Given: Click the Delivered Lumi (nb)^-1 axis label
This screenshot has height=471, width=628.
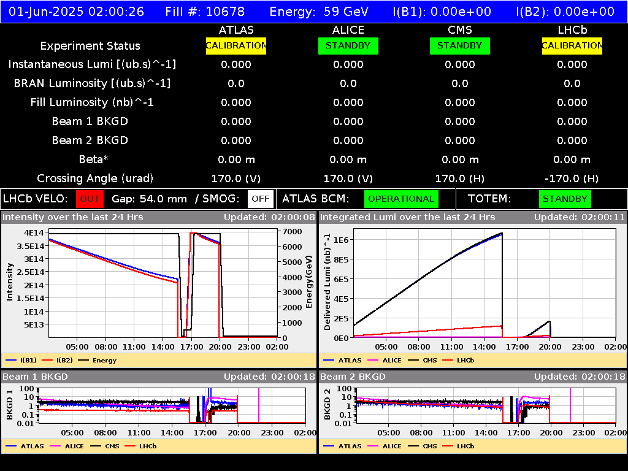Looking at the screenshot, I should pos(327,281).
